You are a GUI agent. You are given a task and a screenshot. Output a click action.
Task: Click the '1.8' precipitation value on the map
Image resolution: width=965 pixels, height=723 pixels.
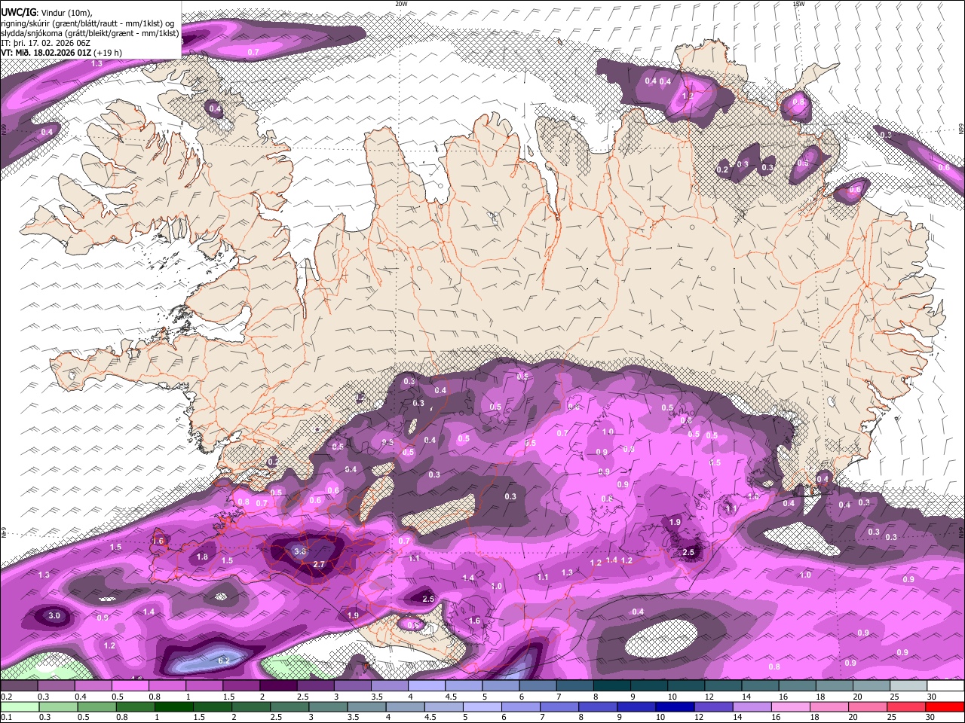(x=202, y=557)
